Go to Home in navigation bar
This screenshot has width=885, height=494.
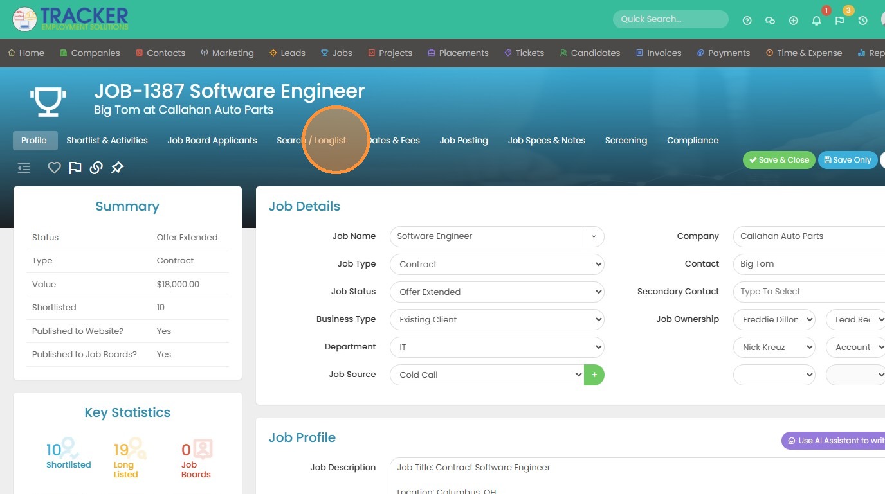coord(26,53)
